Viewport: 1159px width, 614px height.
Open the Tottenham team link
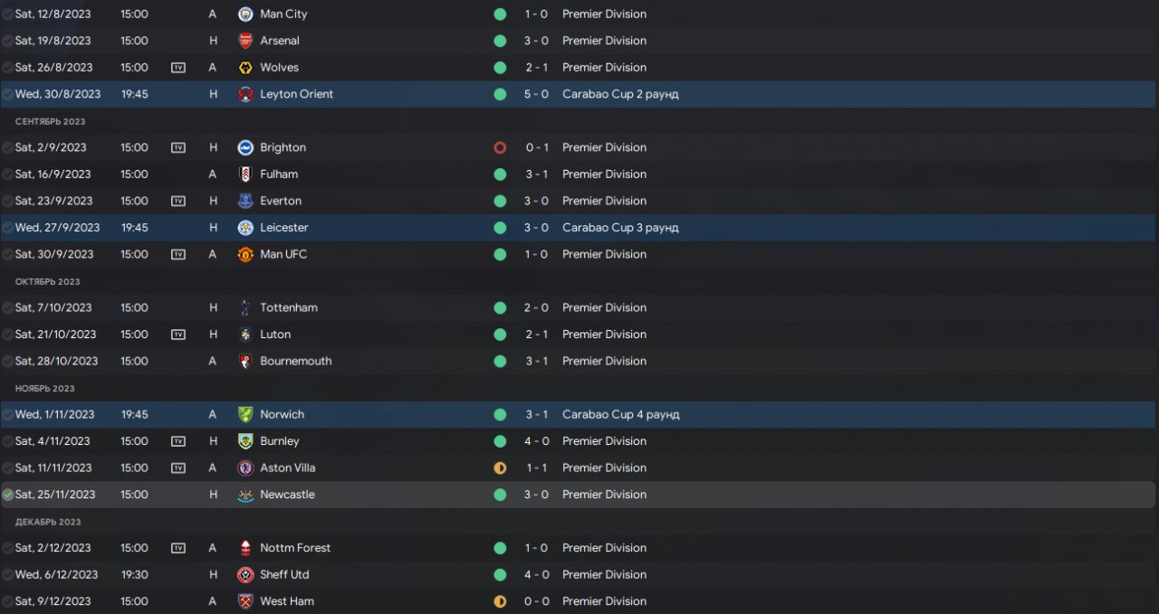(289, 307)
